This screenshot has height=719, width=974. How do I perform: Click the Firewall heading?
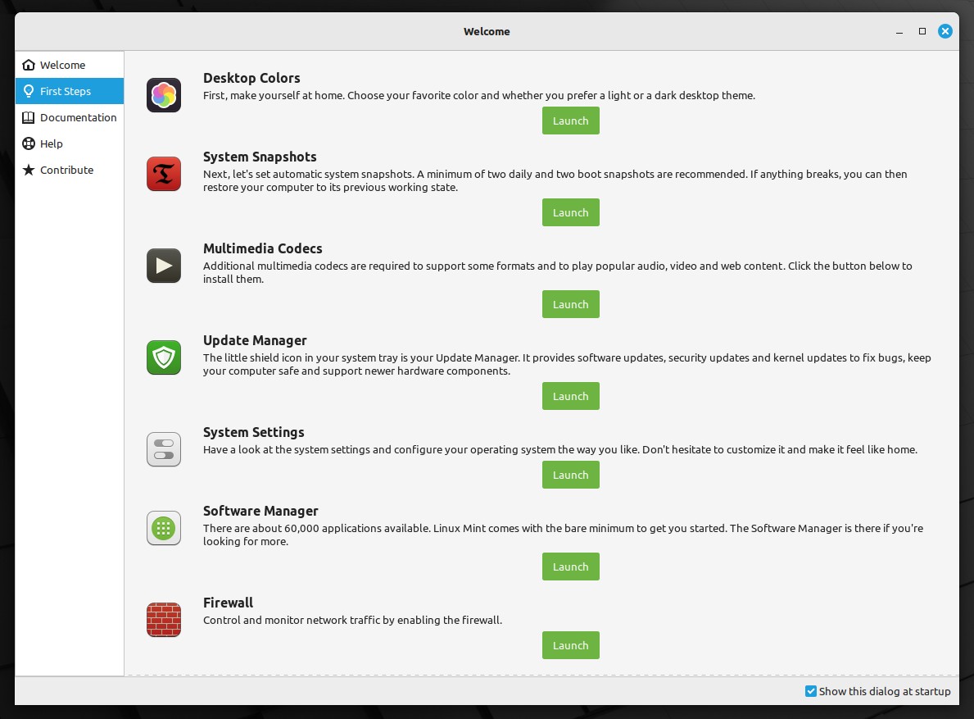point(228,603)
